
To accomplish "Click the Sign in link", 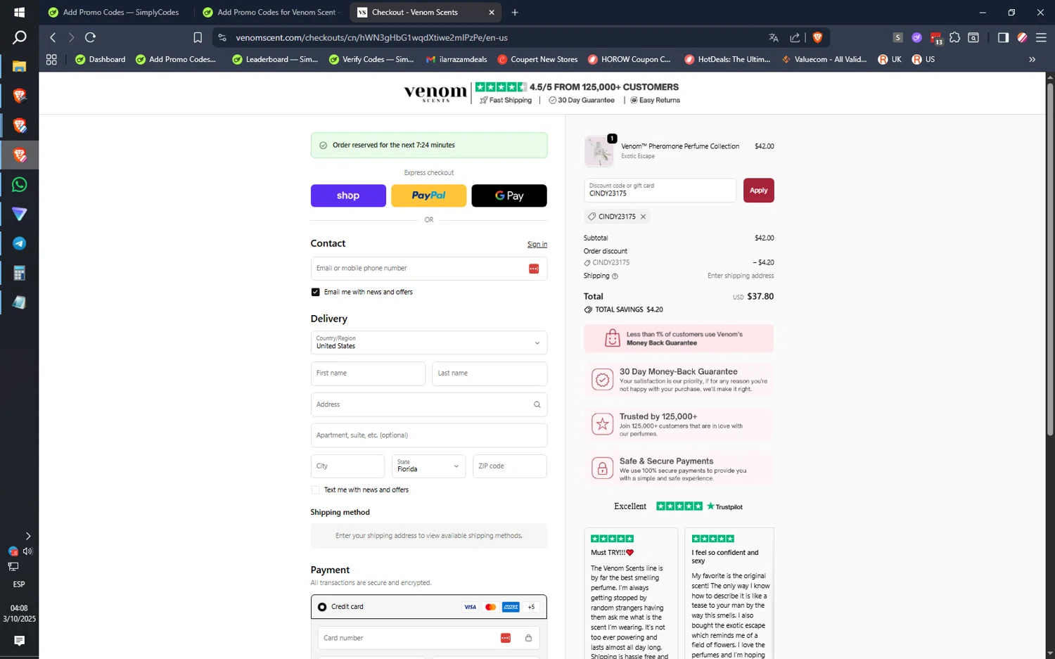I will pyautogui.click(x=537, y=244).
